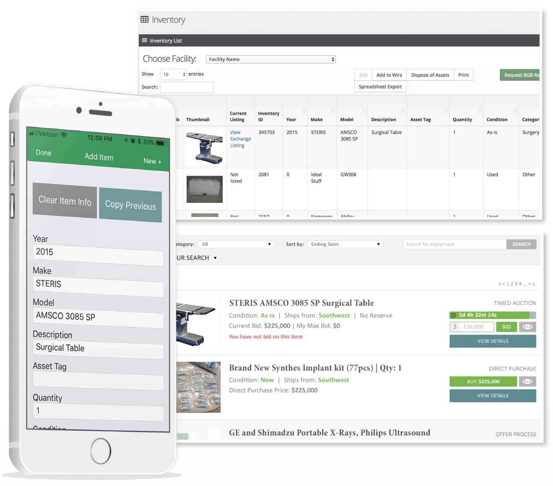The image size is (553, 486).
Task: Click the disabled Edit button
Action: [363, 75]
